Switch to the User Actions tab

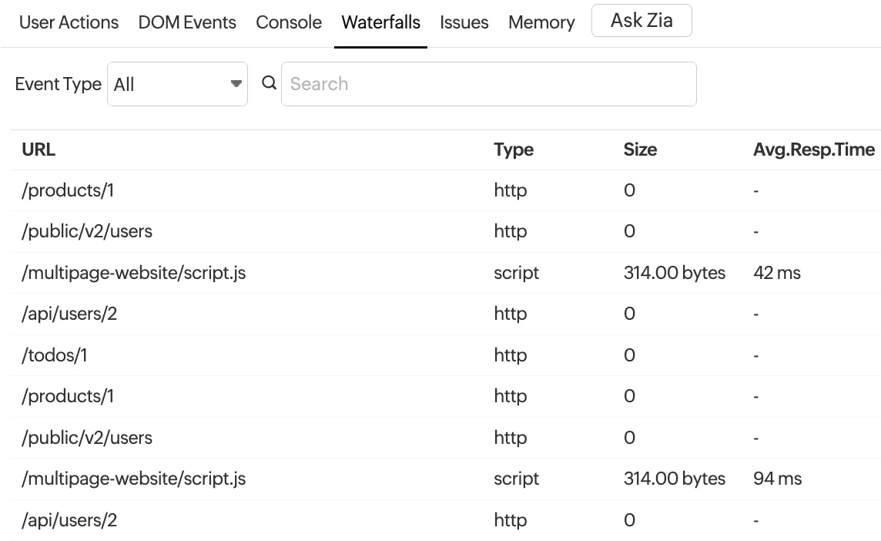tap(69, 22)
